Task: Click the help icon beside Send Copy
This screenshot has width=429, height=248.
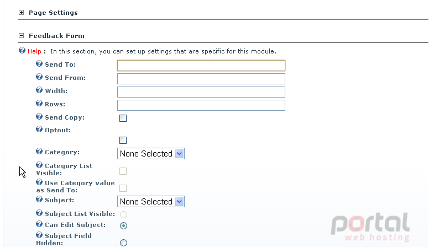Action: point(39,116)
